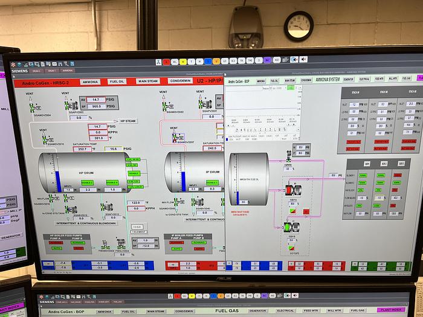This screenshot has width=423, height=317.
Task: Click saturation temp value 252.7
Action: (x=82, y=149)
